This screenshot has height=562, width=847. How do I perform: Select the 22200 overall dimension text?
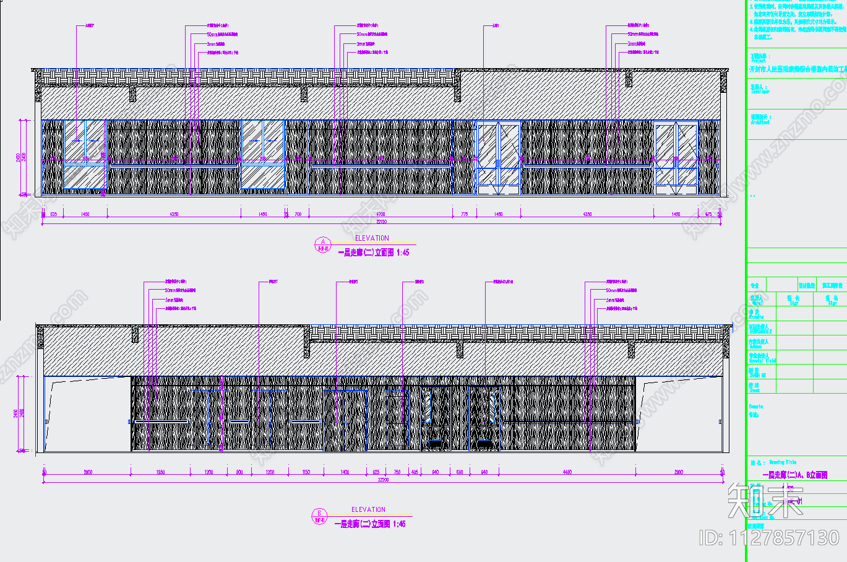tap(383, 480)
